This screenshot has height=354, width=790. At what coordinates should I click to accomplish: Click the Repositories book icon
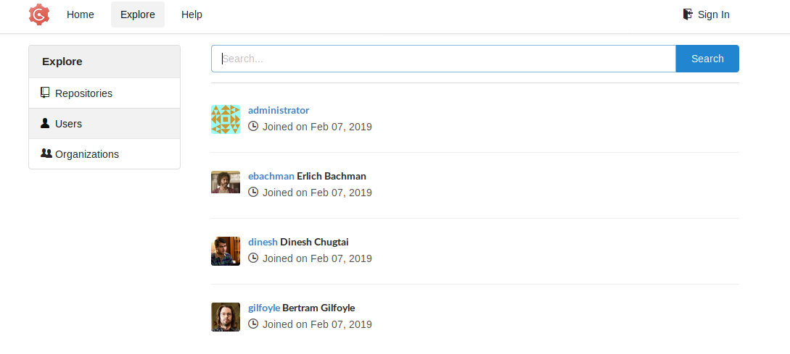click(x=45, y=93)
